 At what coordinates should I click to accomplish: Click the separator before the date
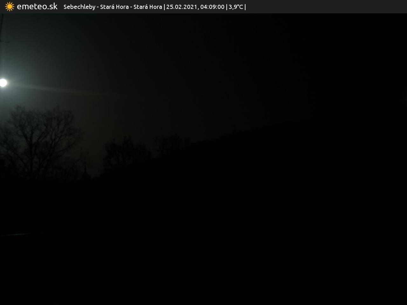click(164, 7)
